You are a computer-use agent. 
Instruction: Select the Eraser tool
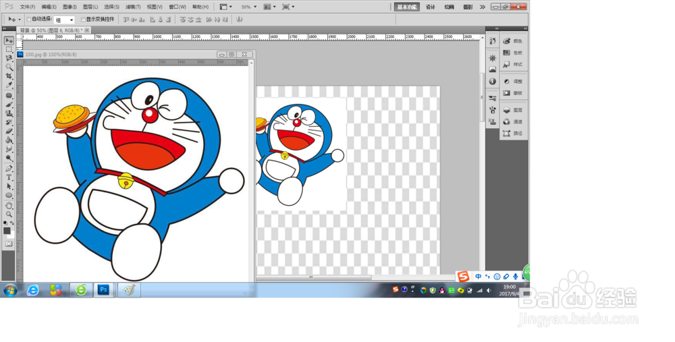[9, 132]
